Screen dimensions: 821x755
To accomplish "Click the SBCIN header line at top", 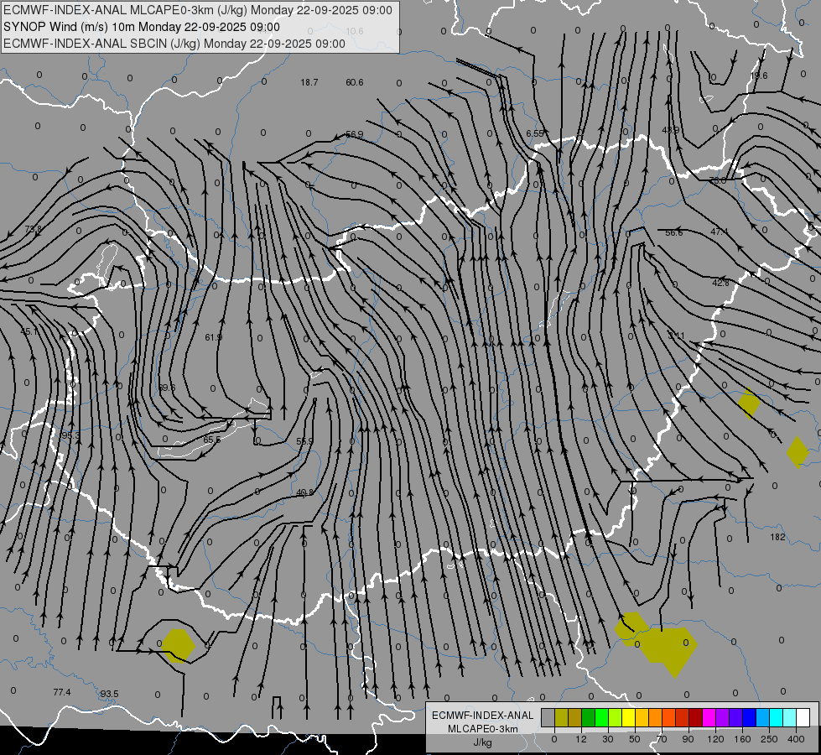I will (x=174, y=44).
